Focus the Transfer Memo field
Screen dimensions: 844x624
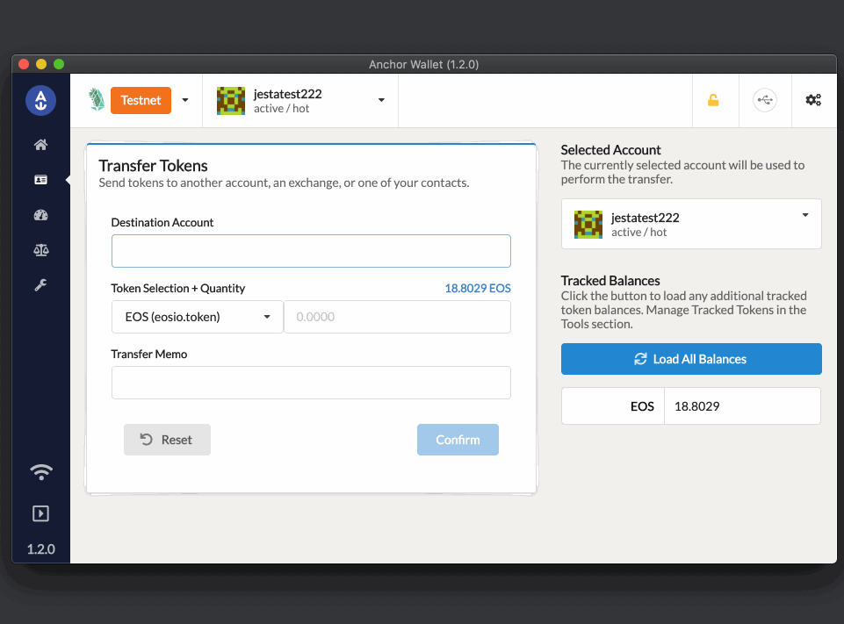click(x=311, y=383)
